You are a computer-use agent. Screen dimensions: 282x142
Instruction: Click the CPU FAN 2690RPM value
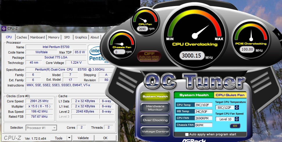(203, 118)
